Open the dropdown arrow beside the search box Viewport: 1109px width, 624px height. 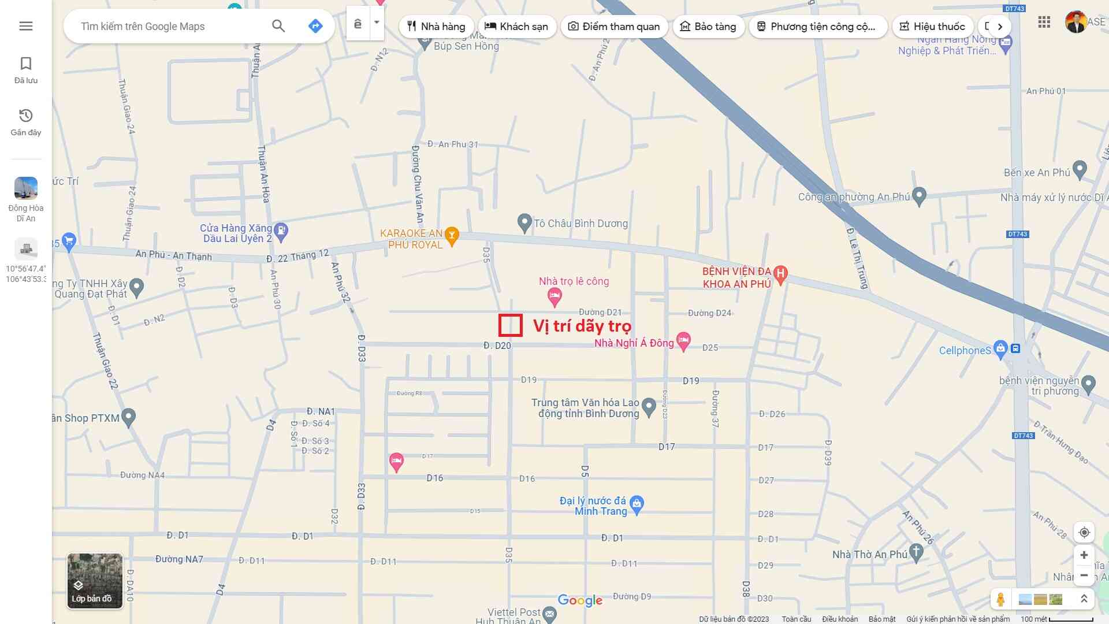(x=377, y=23)
